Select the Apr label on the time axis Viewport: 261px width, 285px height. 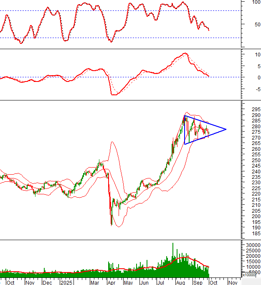pos(111,282)
